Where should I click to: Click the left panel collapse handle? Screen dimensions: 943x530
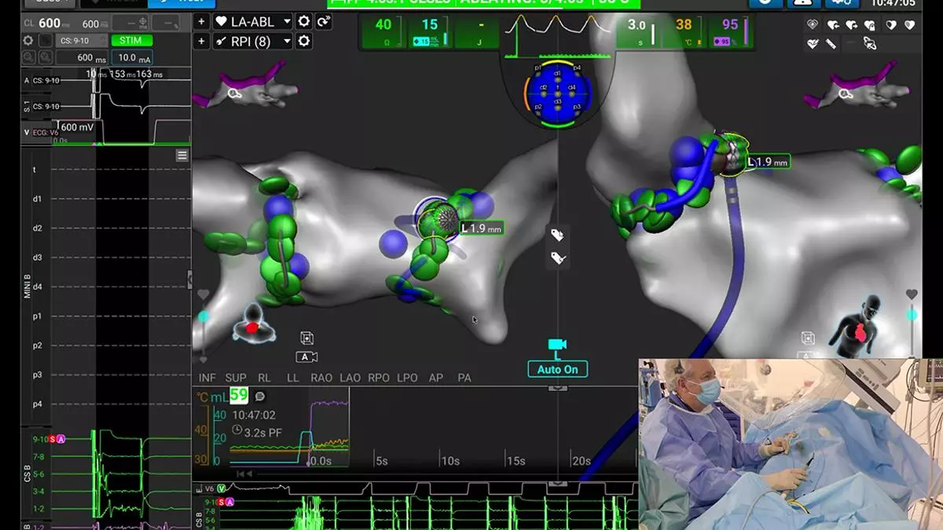(189, 278)
